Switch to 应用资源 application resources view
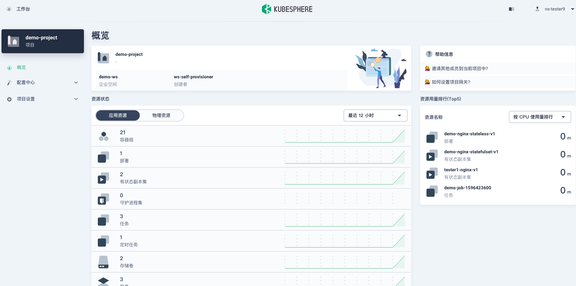This screenshot has height=286, width=576. (118, 115)
